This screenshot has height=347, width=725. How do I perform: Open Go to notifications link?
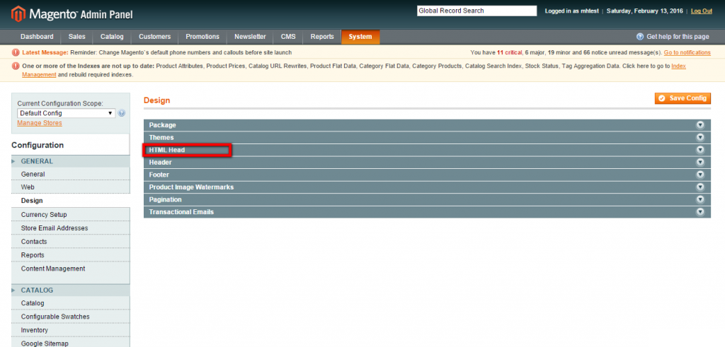pyautogui.click(x=687, y=52)
